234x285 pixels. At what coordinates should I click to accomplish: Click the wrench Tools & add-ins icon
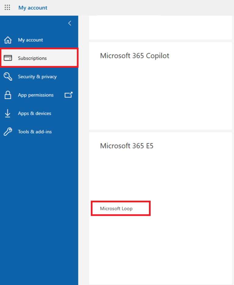pyautogui.click(x=8, y=132)
